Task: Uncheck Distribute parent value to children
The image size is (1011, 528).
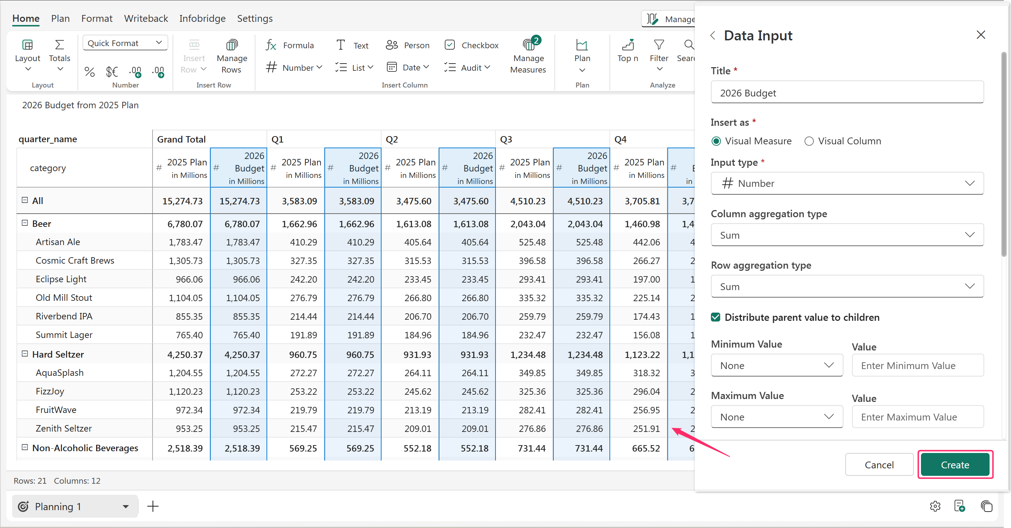Action: tap(716, 317)
